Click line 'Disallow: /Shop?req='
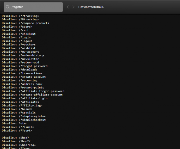The height and width of the screenshot is (149, 180). (x=19, y=145)
